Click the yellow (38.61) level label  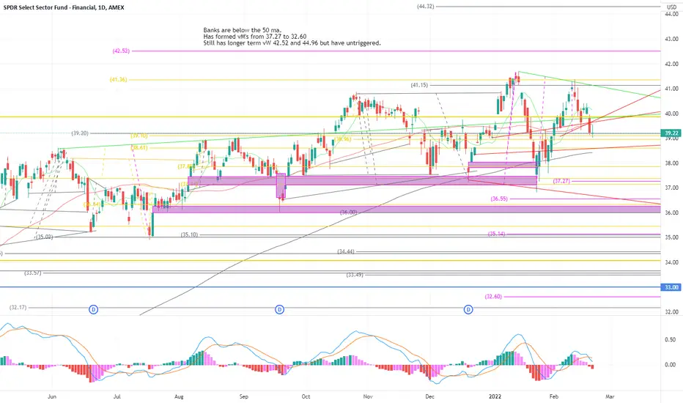point(139,148)
